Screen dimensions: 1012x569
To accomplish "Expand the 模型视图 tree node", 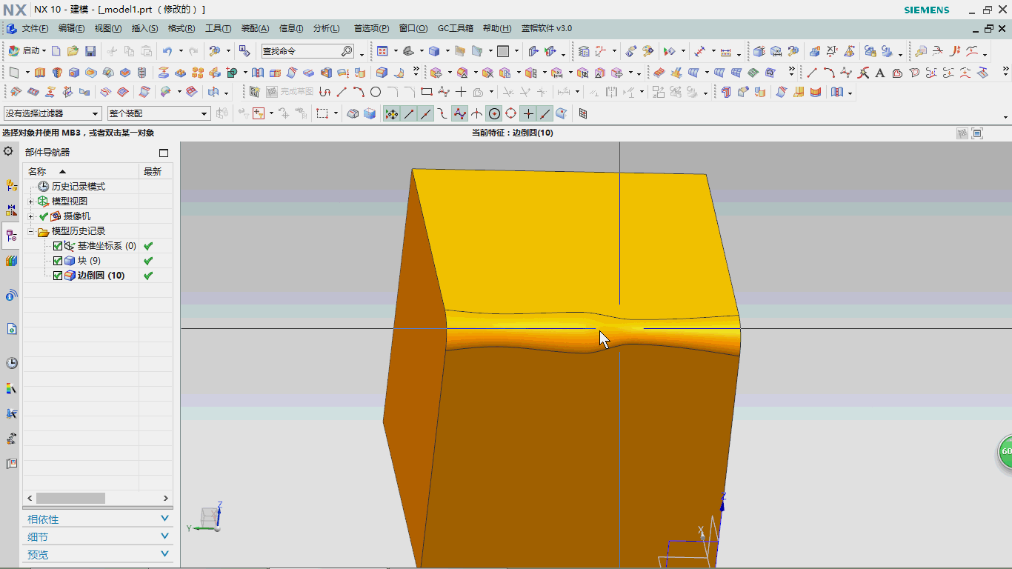I will 30,202.
